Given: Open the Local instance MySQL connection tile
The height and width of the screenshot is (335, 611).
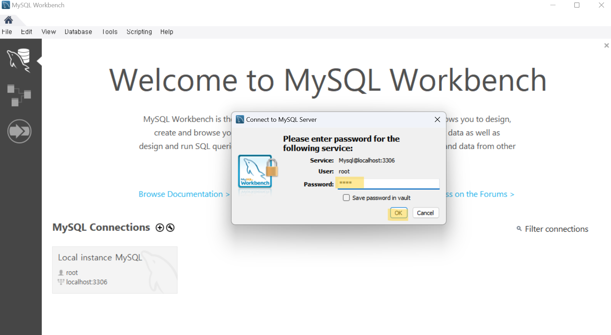Looking at the screenshot, I should pyautogui.click(x=115, y=270).
